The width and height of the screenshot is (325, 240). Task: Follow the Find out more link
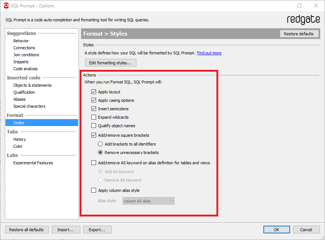tap(209, 53)
